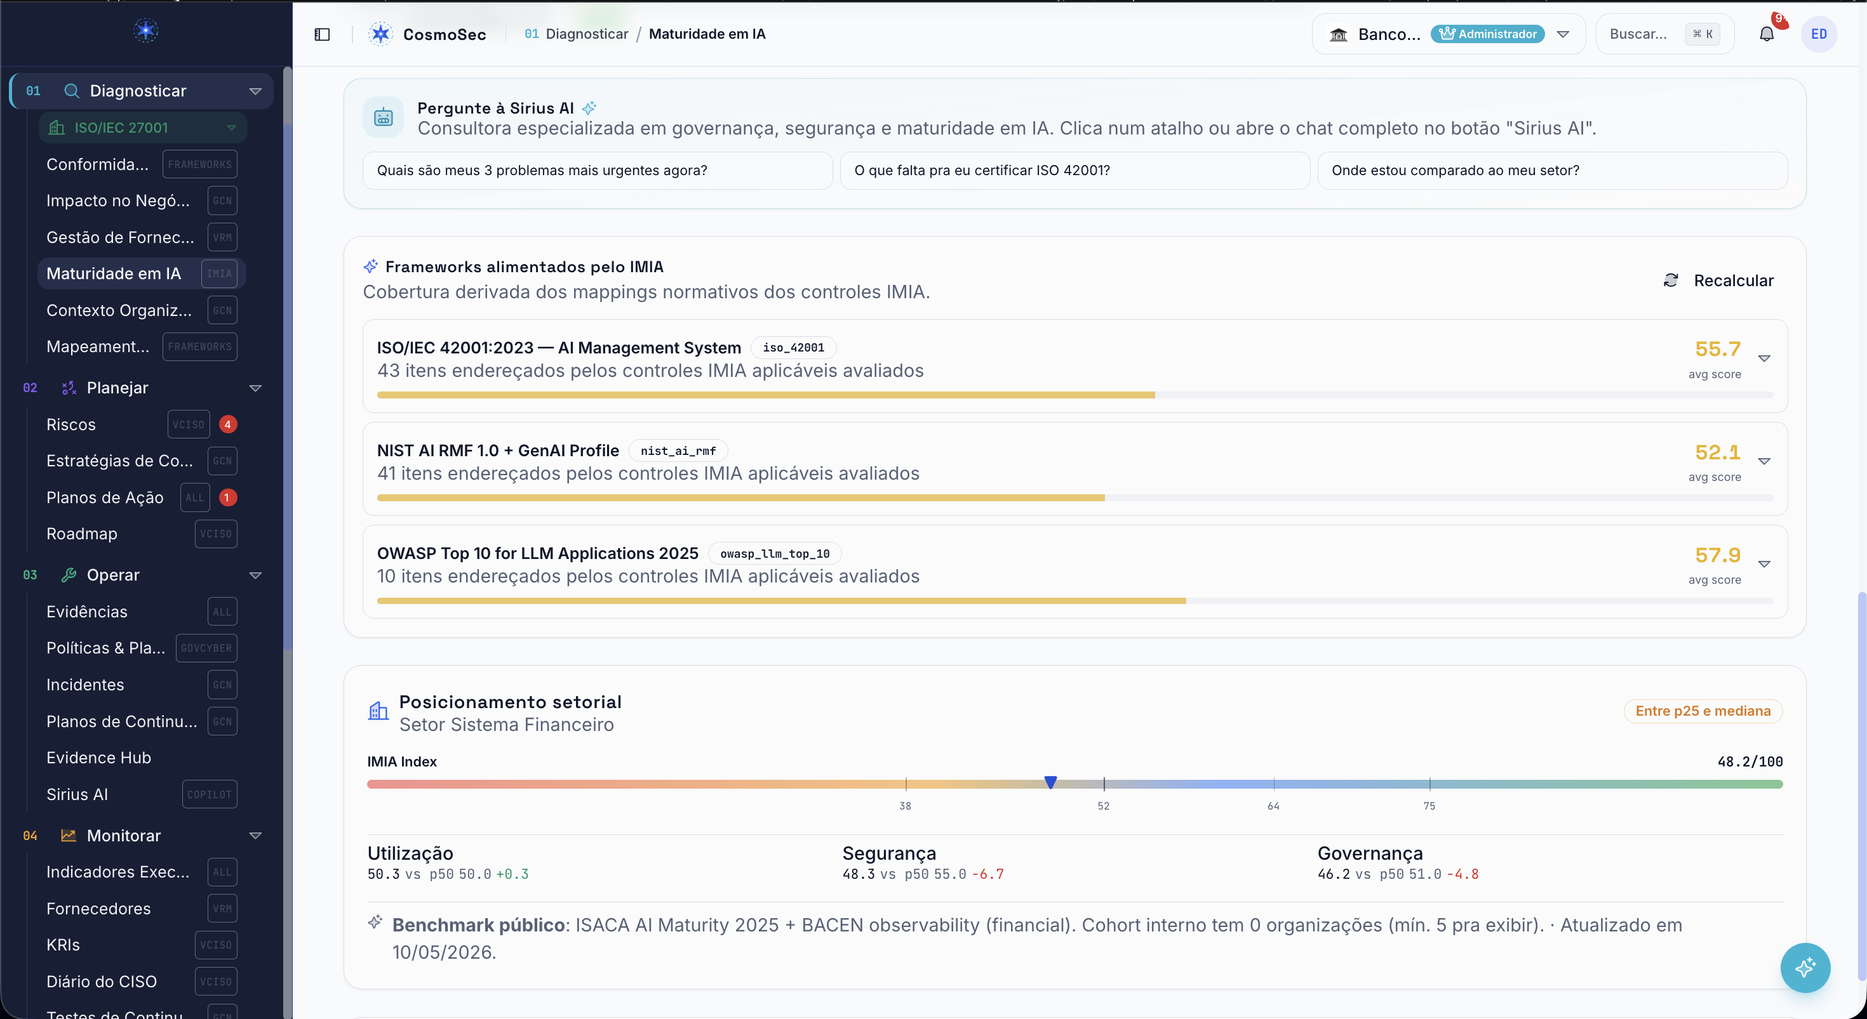Screen dimensions: 1867x1019
Task: Click the Planejar section icon
Action: pyautogui.click(x=69, y=388)
